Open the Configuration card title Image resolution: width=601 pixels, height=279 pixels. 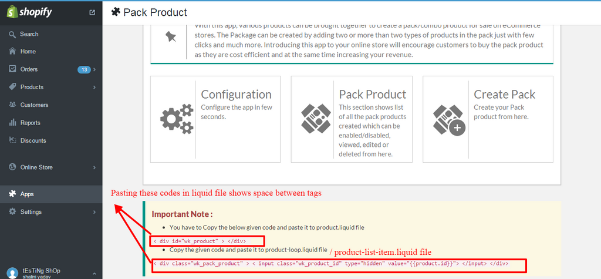coord(236,95)
